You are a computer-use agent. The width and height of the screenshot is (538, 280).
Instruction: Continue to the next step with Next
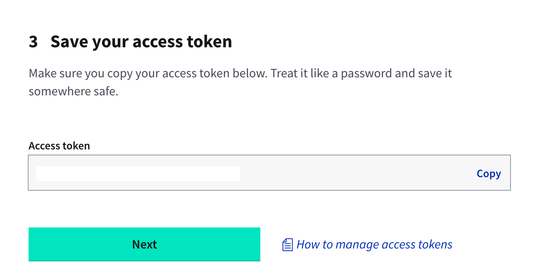(144, 244)
